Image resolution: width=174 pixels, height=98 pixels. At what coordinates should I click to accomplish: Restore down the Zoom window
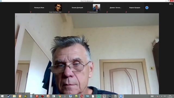pyautogui.click(x=168, y=1)
